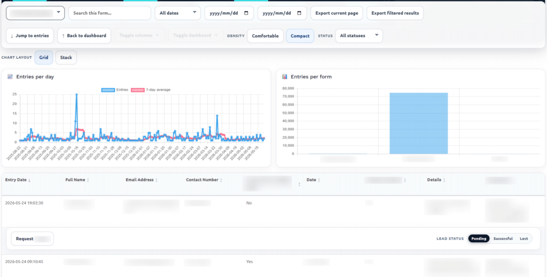Viewport: 547px width, 277px height.
Task: Focus the 'Search this form...' field
Action: pyautogui.click(x=110, y=13)
